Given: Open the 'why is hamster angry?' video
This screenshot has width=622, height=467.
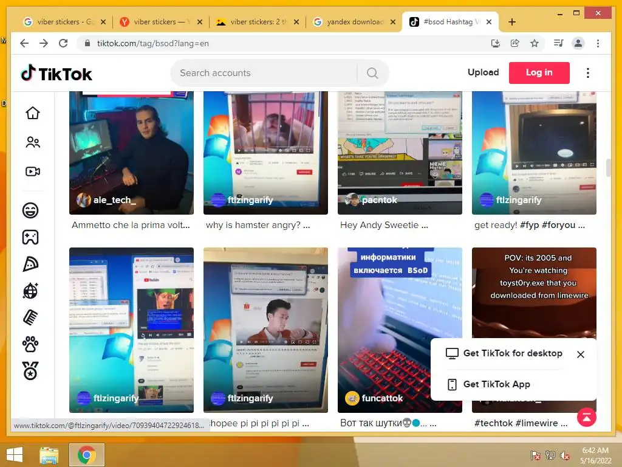Looking at the screenshot, I should (265, 153).
